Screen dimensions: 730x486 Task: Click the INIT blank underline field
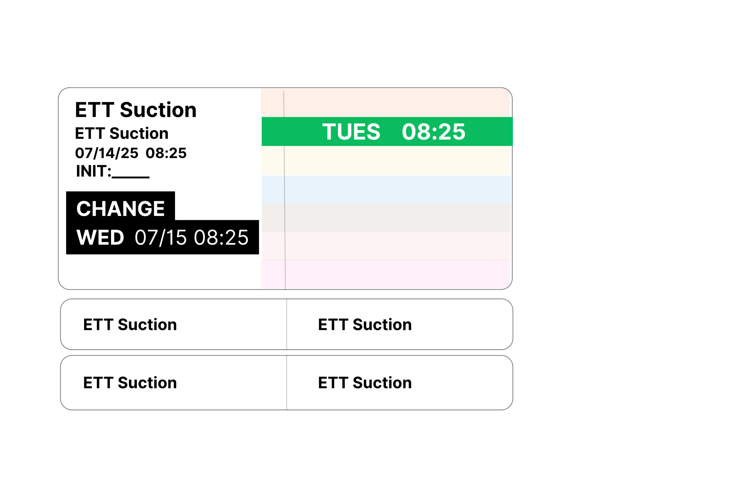131,177
